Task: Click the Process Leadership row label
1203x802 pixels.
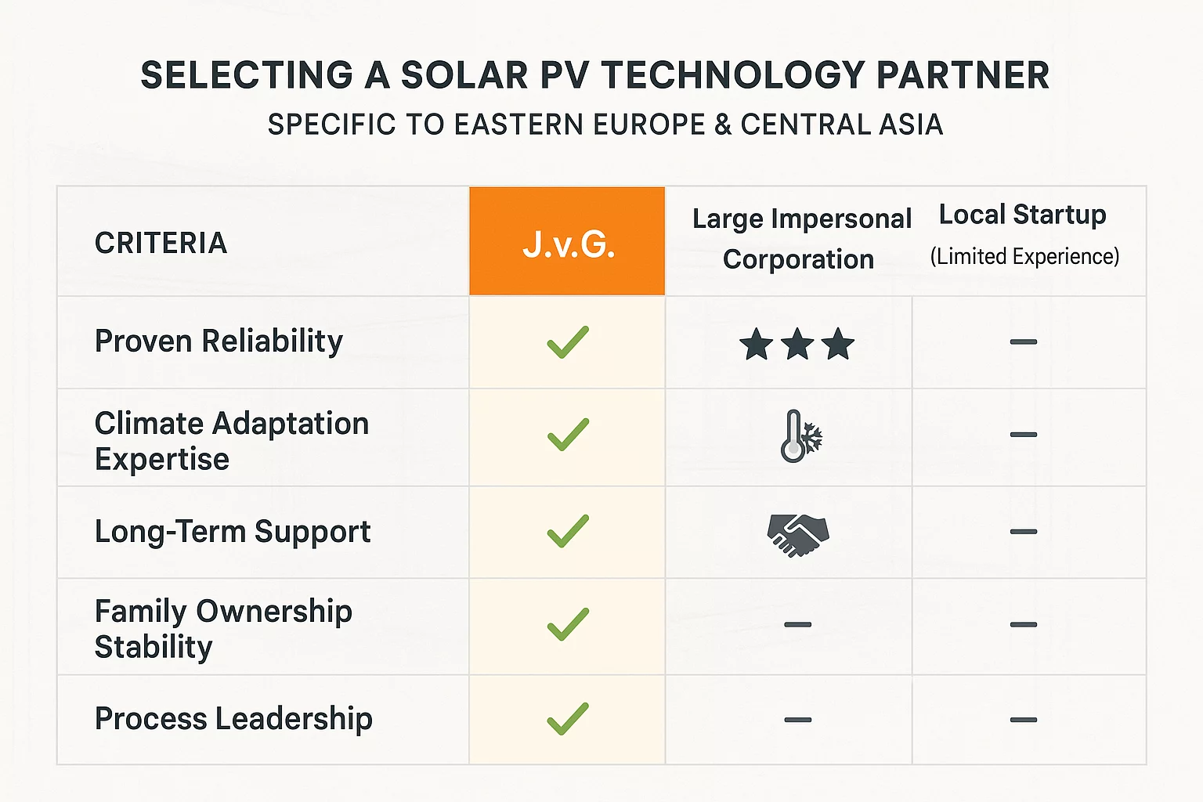Action: coord(233,719)
